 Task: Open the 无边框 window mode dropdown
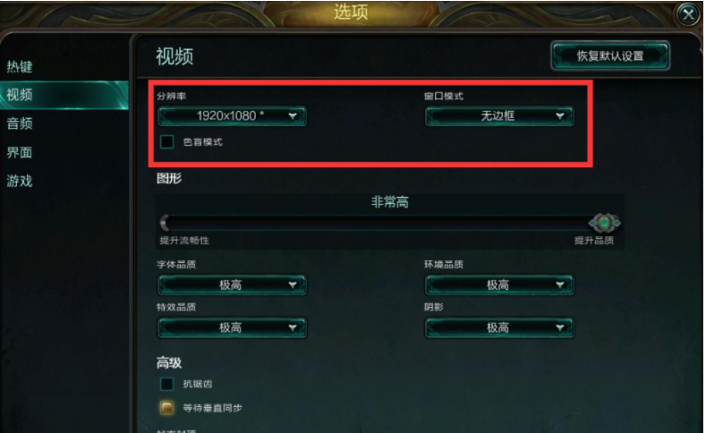pyautogui.click(x=499, y=116)
